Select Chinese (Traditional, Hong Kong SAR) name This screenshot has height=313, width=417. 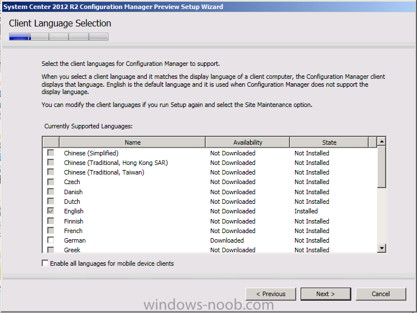(x=116, y=163)
